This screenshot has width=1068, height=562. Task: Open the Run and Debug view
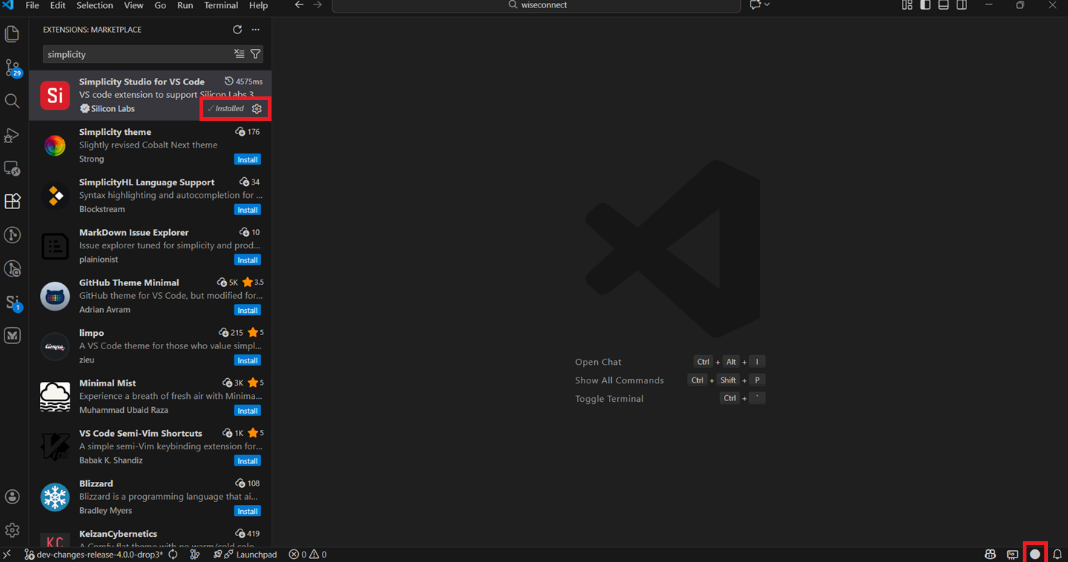[x=12, y=135]
